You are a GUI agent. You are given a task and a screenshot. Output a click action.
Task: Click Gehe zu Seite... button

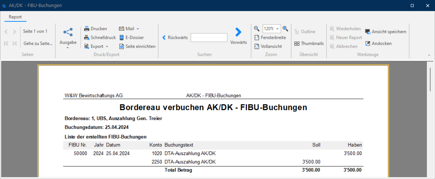pos(38,44)
